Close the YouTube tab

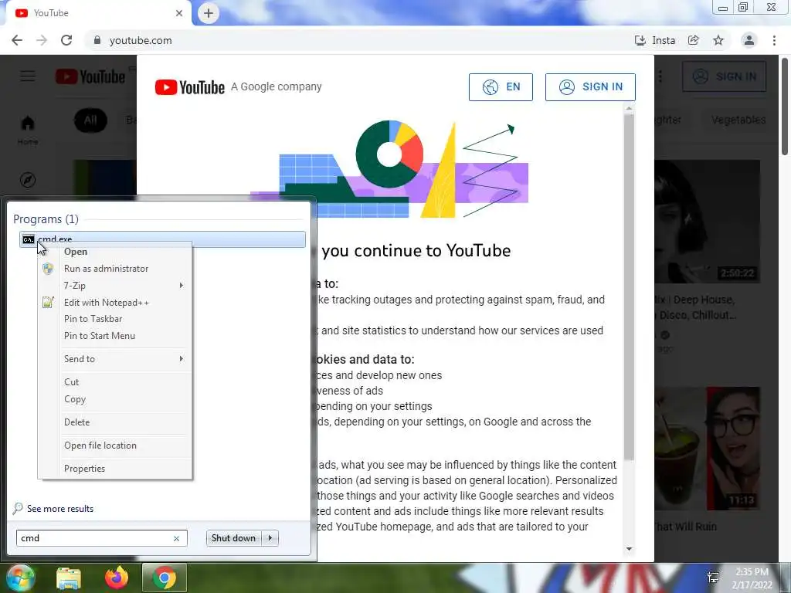pos(179,13)
